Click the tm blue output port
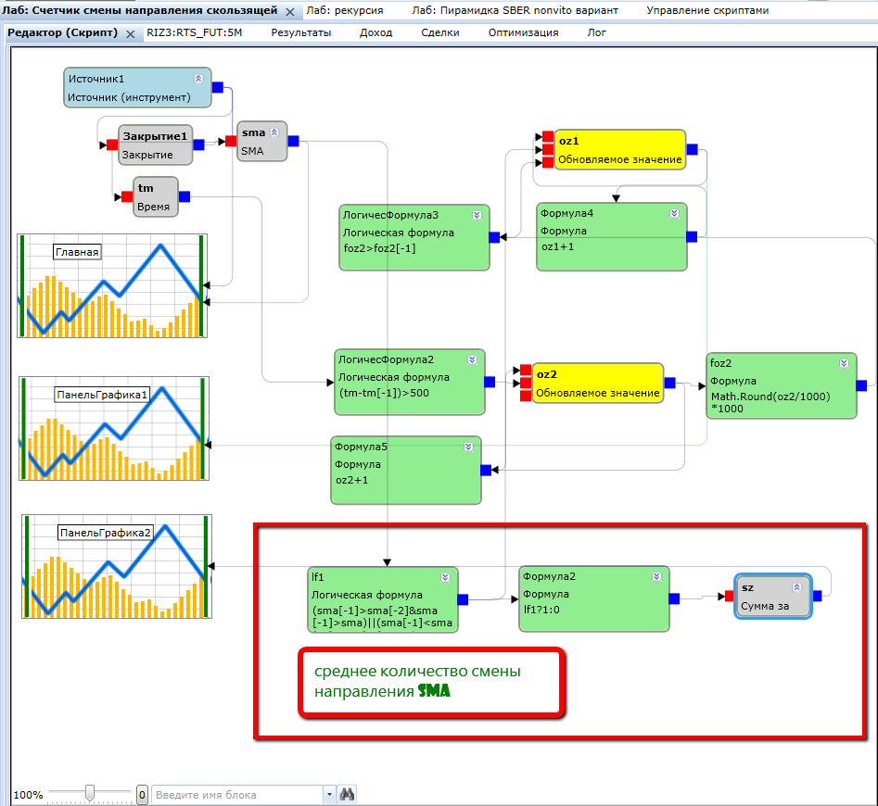This screenshot has width=878, height=806. pos(185,197)
